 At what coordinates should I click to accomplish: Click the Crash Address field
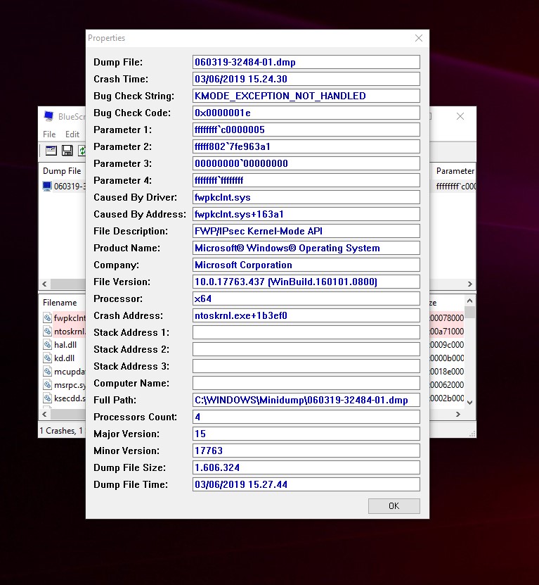pos(306,315)
